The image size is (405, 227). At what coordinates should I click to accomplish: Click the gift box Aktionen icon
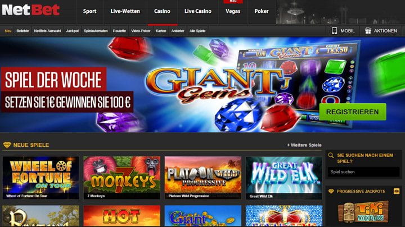(x=368, y=31)
